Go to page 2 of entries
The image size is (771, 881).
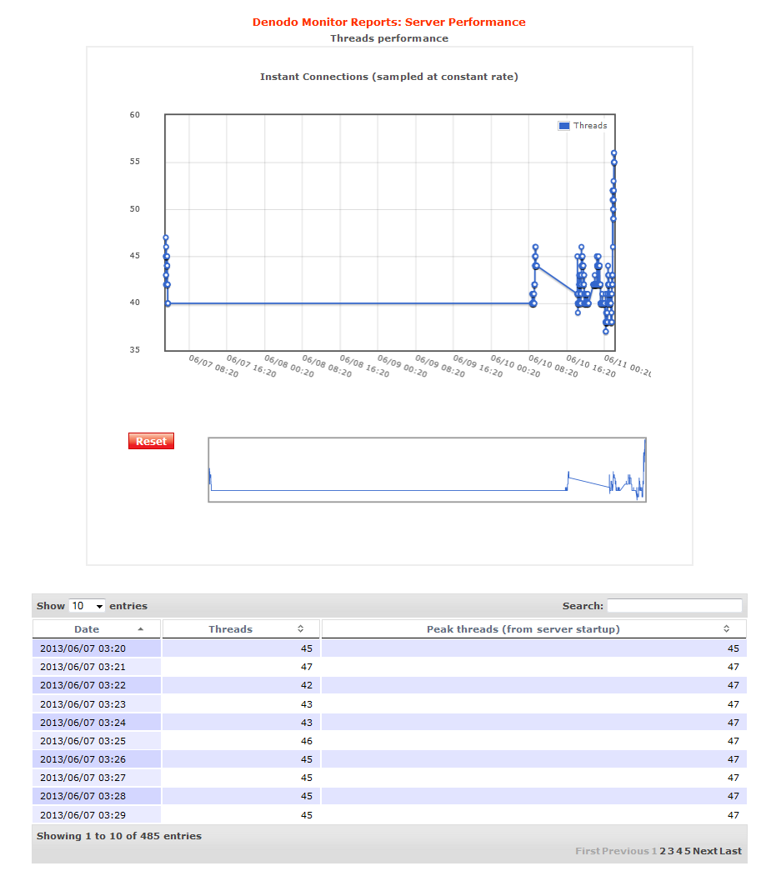(663, 851)
